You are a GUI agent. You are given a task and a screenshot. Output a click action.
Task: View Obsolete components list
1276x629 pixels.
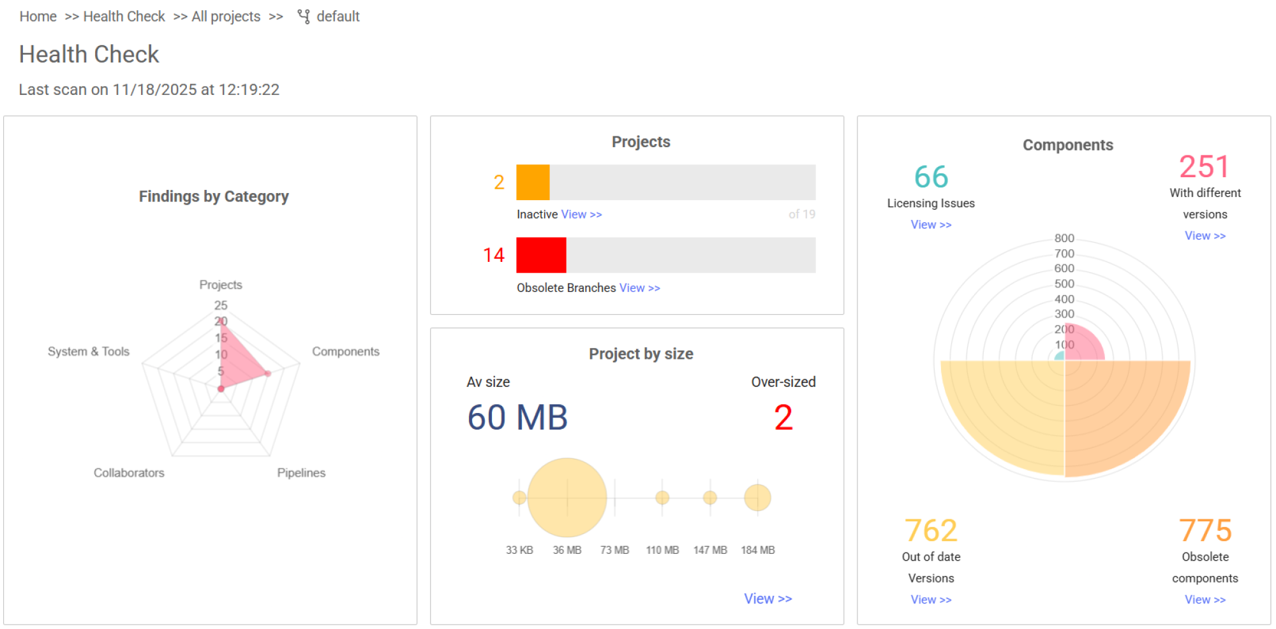pyautogui.click(x=1205, y=600)
